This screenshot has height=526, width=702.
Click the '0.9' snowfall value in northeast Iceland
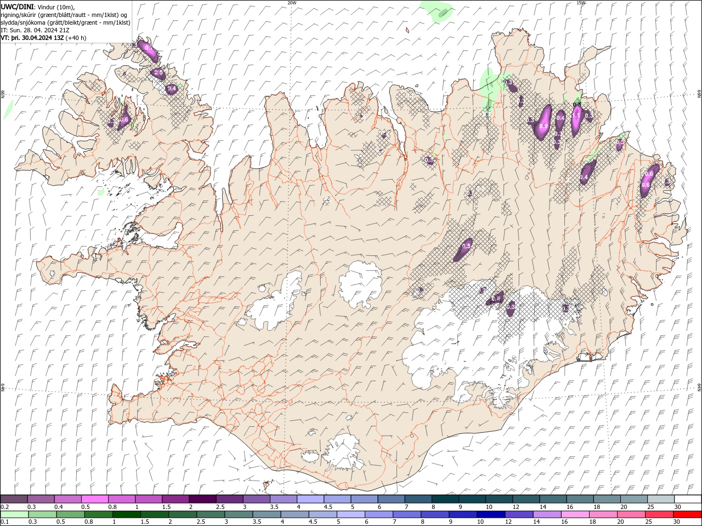click(x=544, y=127)
